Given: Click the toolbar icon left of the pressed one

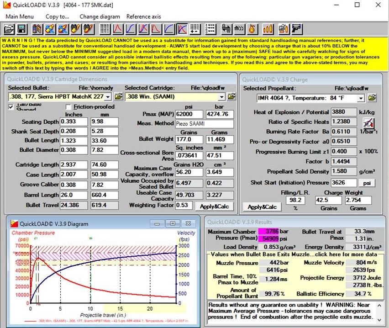Looking at the screenshot, I should pyautogui.click(x=169, y=29).
